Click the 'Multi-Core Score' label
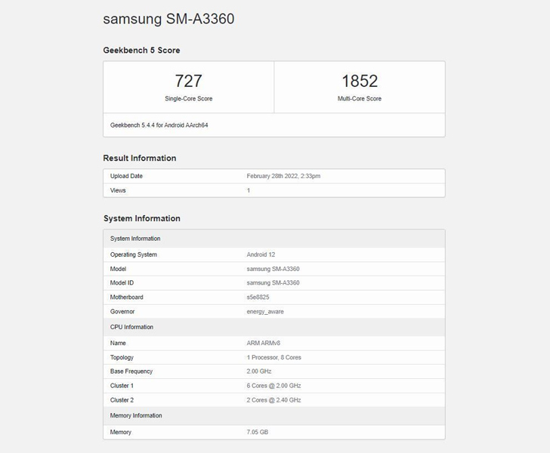Viewport: 550px width, 453px height. click(x=360, y=98)
